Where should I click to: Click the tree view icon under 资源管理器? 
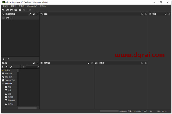[x=3, y=59]
